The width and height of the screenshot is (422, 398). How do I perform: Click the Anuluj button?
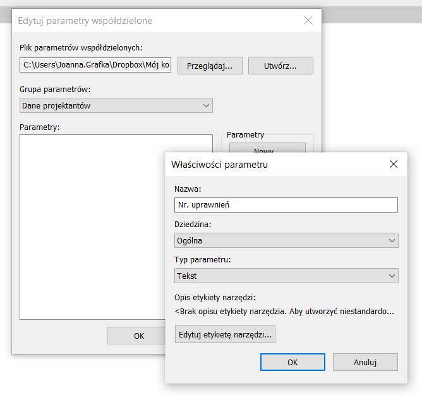365,362
